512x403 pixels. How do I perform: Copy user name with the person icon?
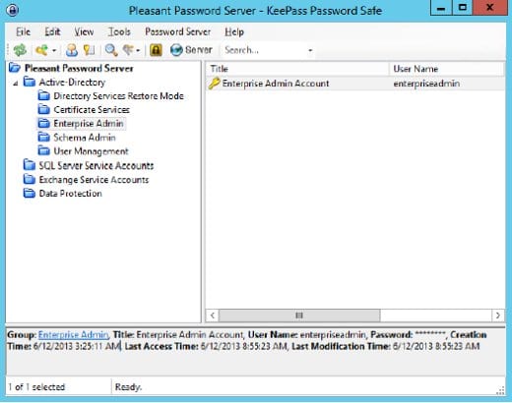[x=72, y=50]
